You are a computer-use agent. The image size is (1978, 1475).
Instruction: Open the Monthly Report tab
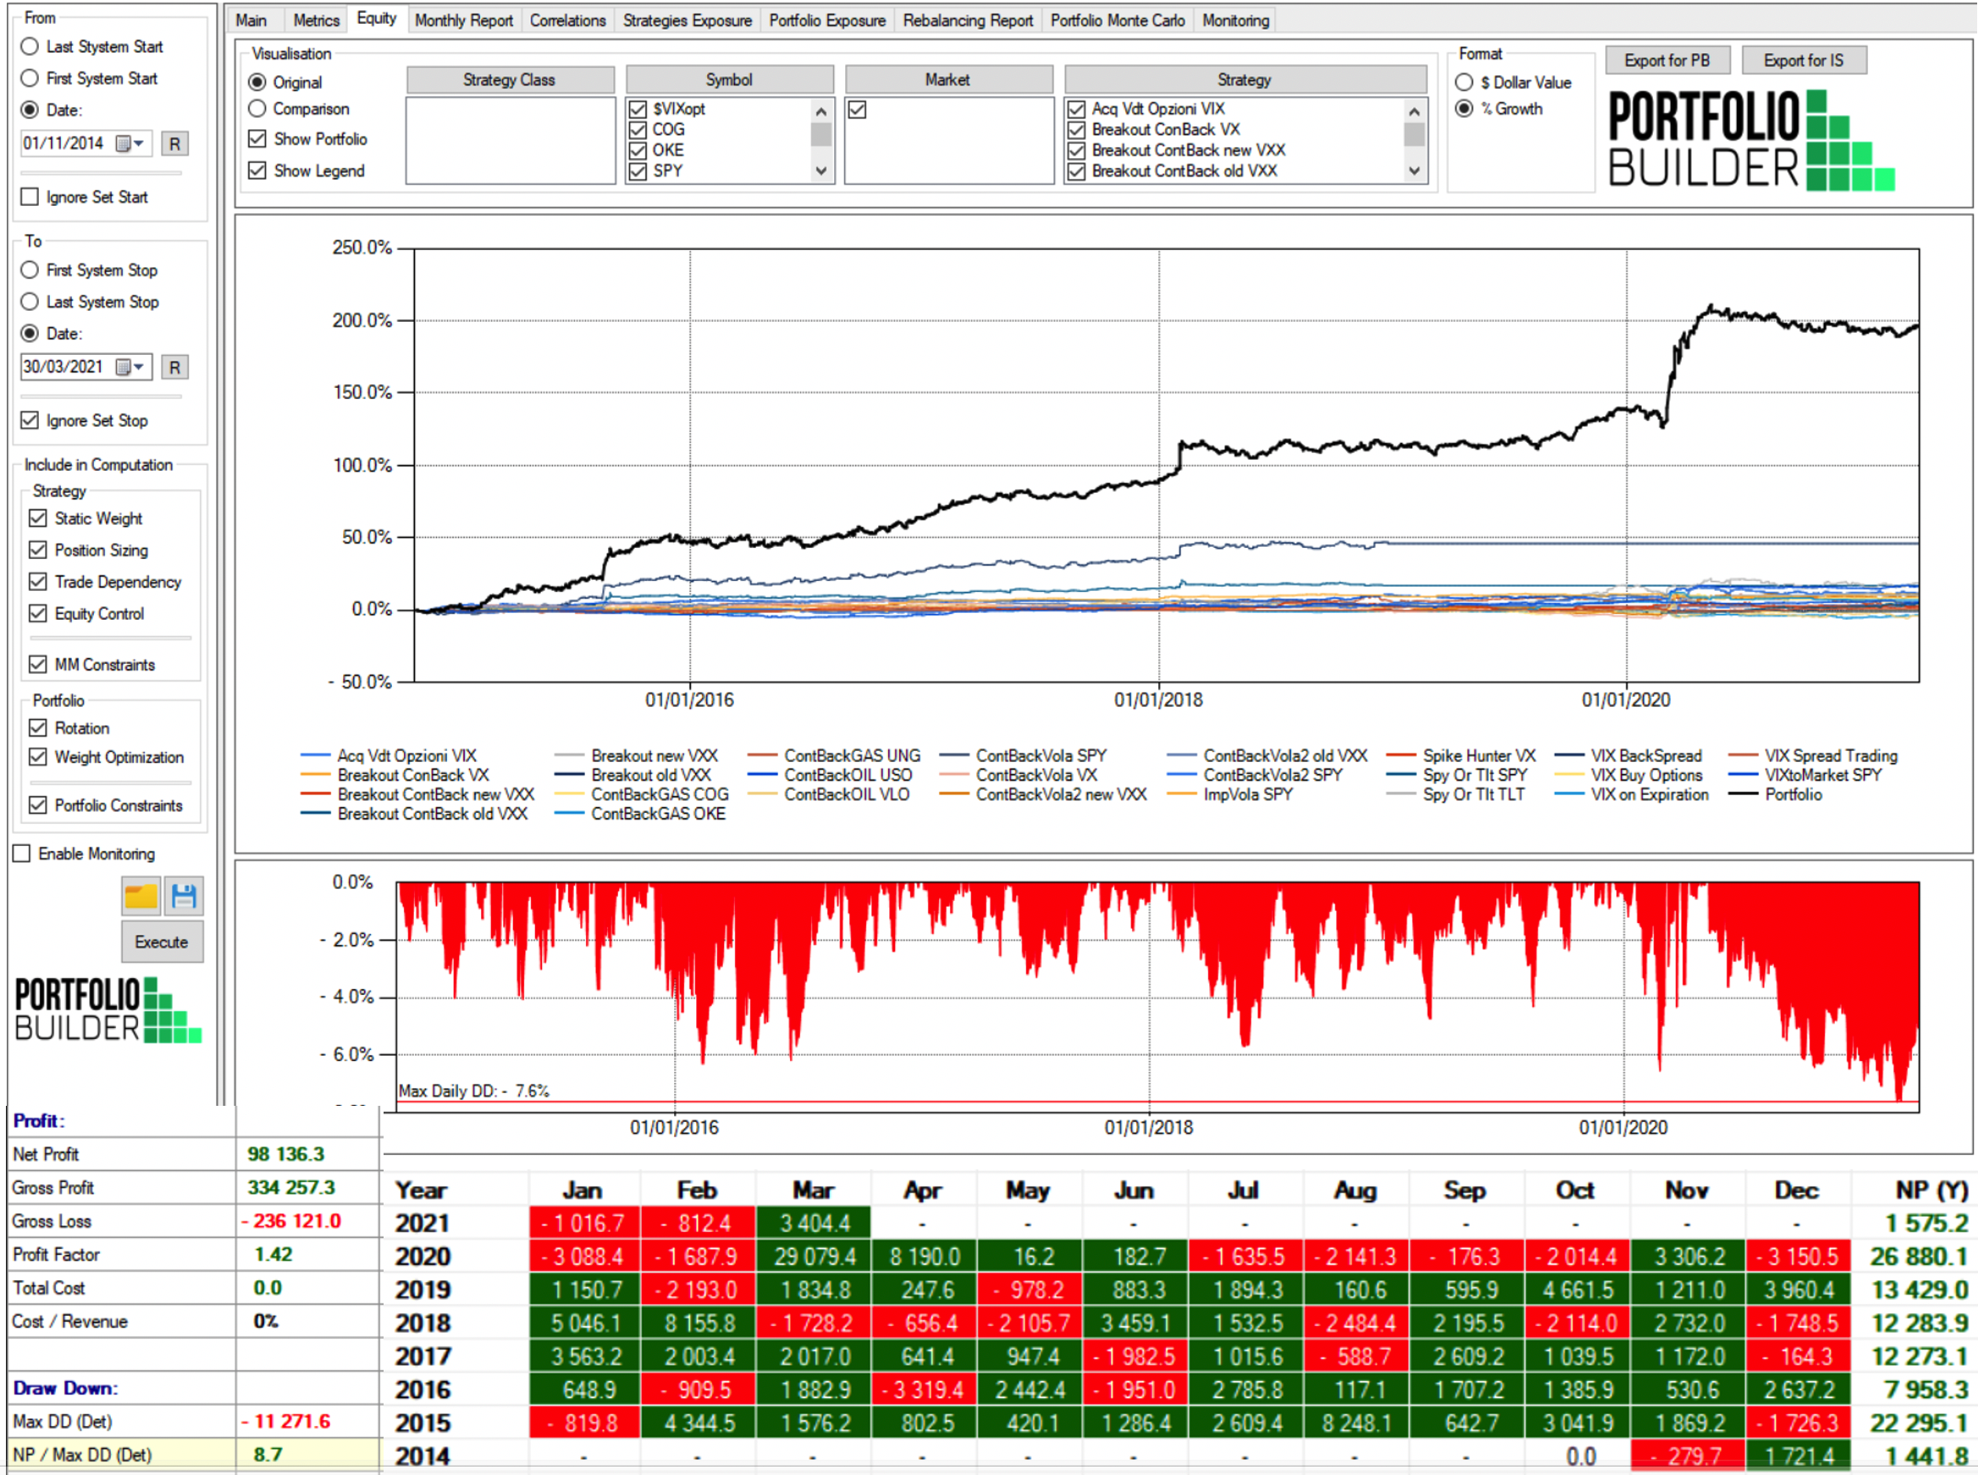pyautogui.click(x=463, y=19)
